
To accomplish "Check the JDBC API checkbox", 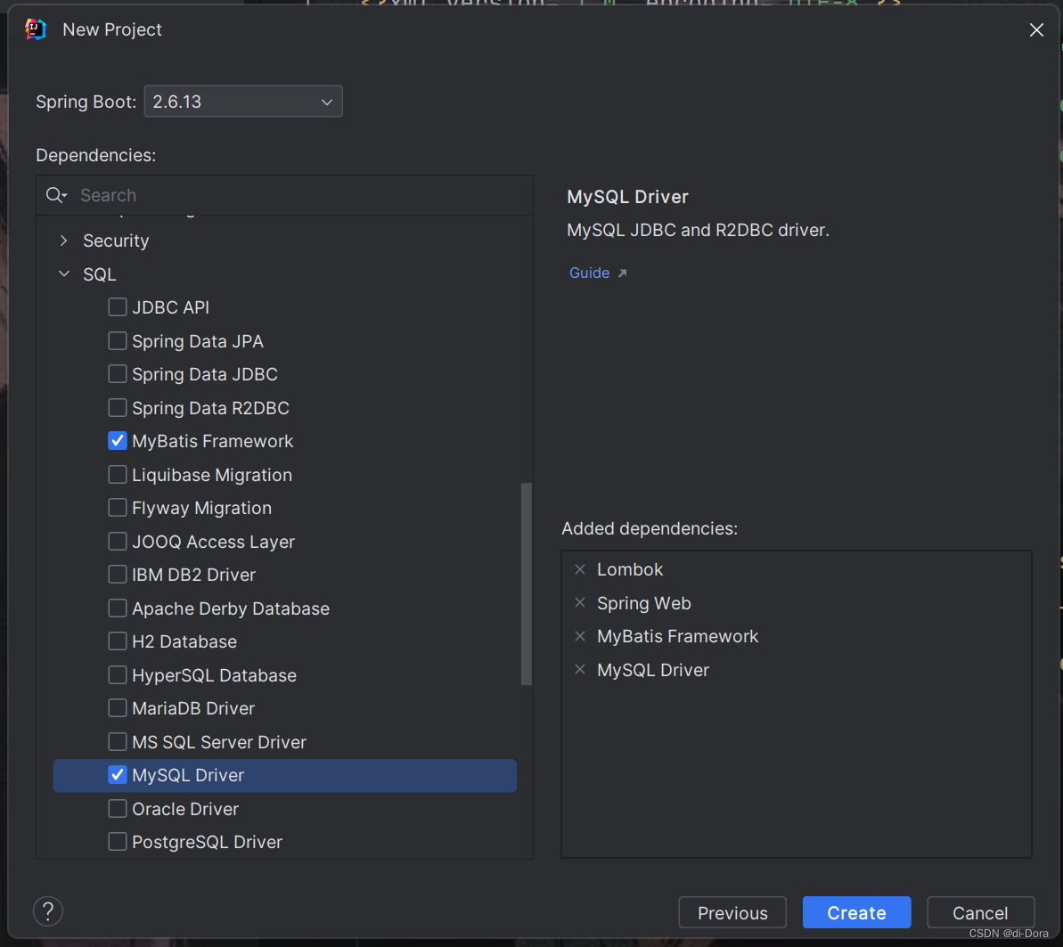I will [118, 307].
